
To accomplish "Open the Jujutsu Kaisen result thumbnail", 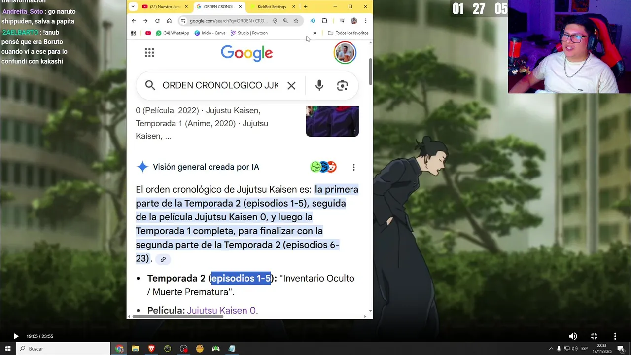I will 332,121.
